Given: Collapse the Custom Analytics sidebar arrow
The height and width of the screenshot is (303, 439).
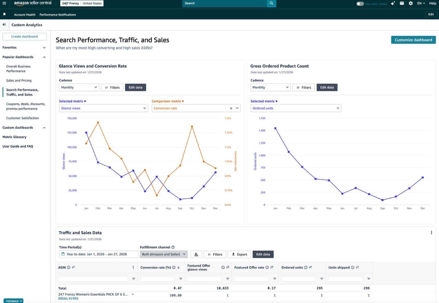Looking at the screenshot, I should (x=4, y=25).
